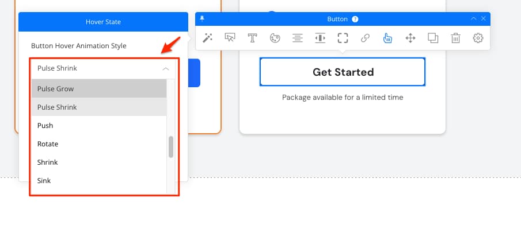The image size is (521, 225).
Task: Choose Rotate animation option
Action: [x=99, y=144]
